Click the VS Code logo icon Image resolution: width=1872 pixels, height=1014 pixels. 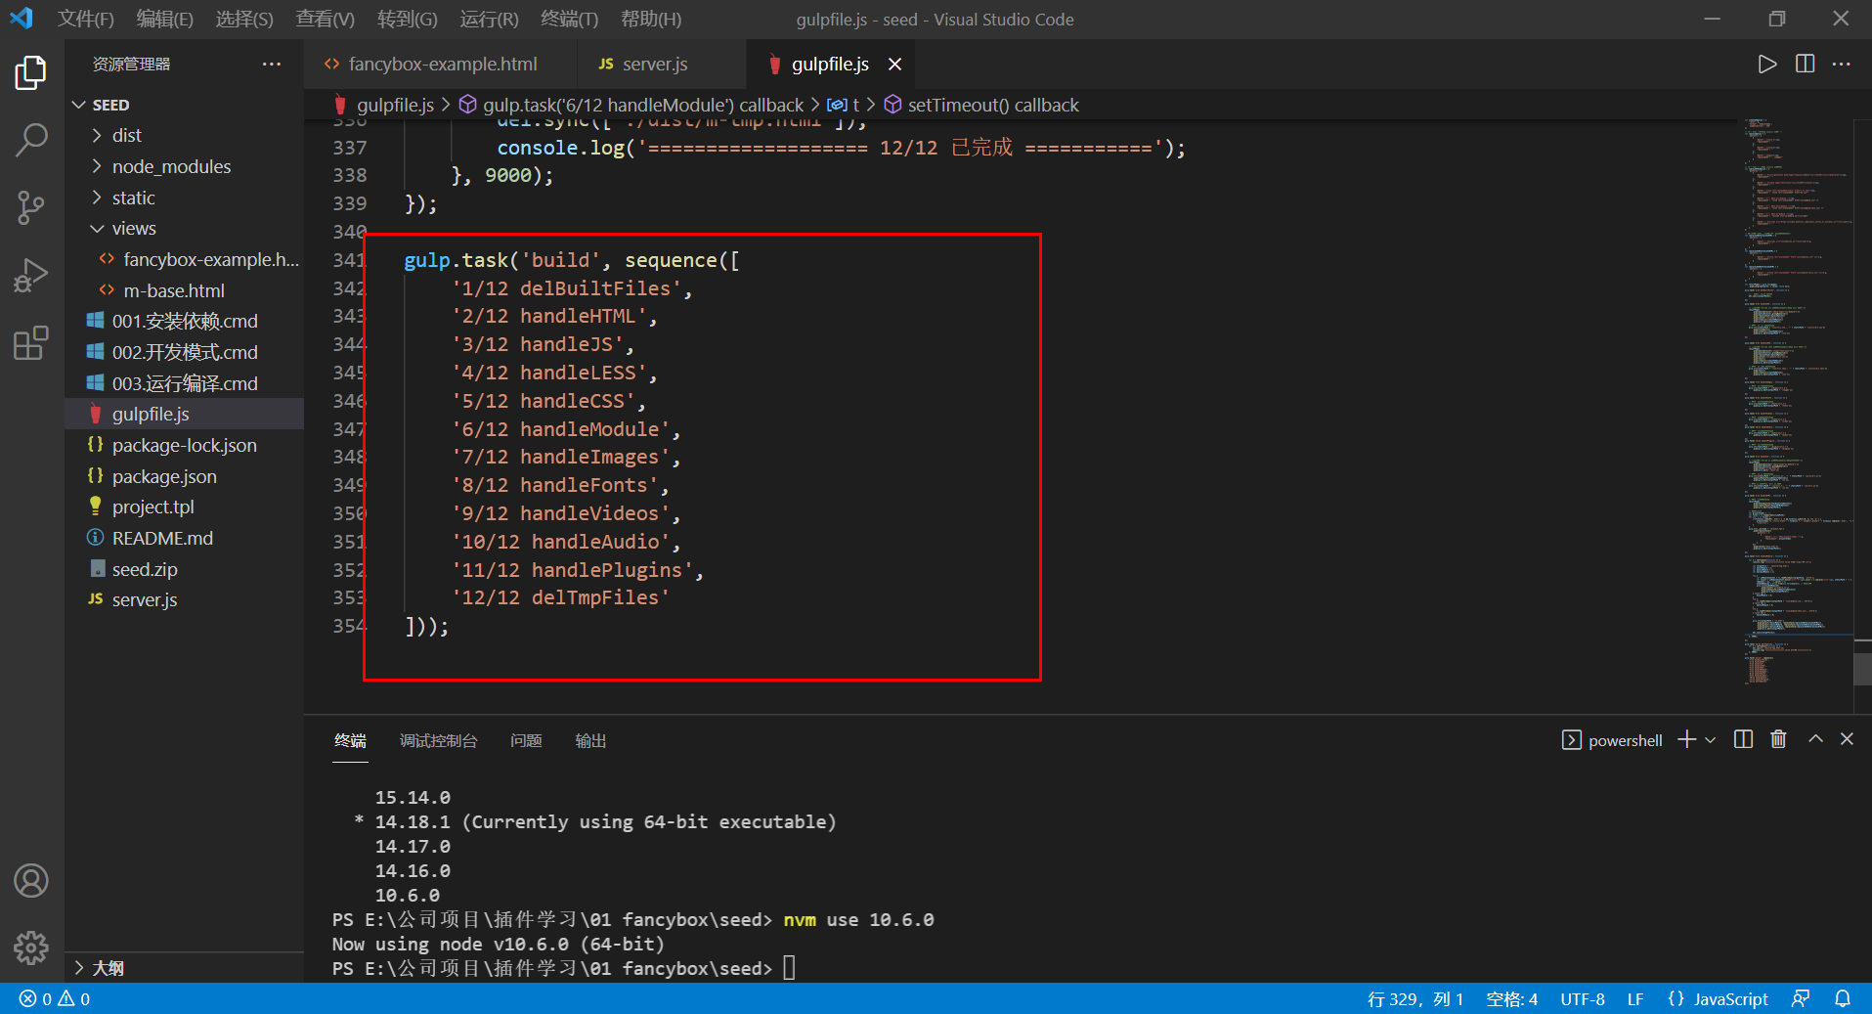click(22, 19)
